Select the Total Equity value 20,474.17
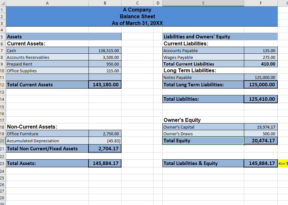 coord(261,140)
